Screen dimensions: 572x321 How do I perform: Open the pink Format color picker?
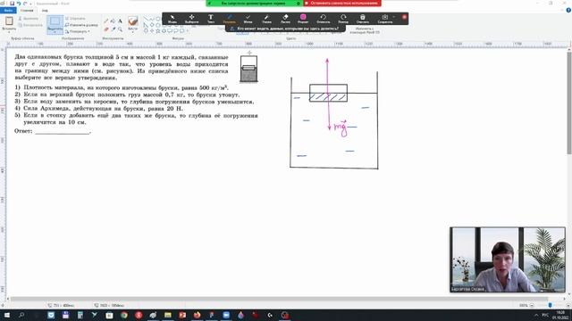tap(303, 19)
